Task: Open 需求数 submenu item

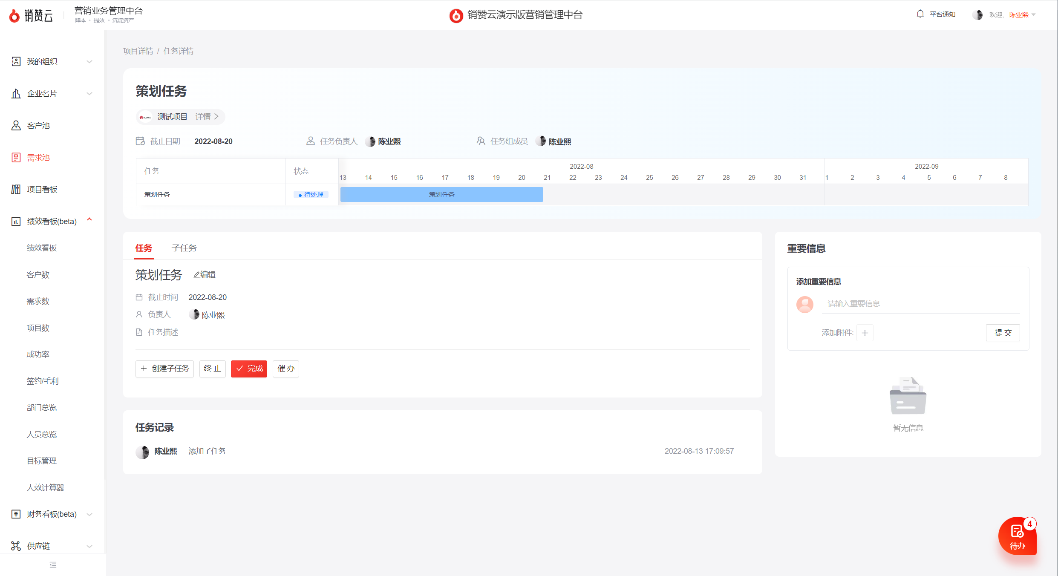Action: [38, 301]
